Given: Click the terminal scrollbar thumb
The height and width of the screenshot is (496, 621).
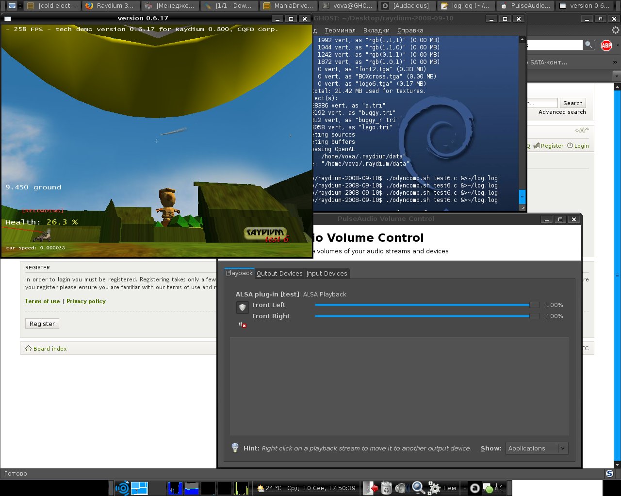Looking at the screenshot, I should pyautogui.click(x=522, y=196).
